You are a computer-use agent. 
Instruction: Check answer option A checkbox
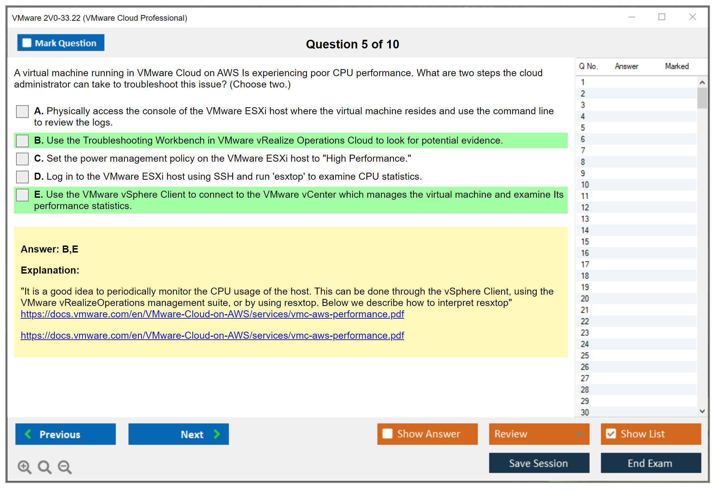point(22,112)
